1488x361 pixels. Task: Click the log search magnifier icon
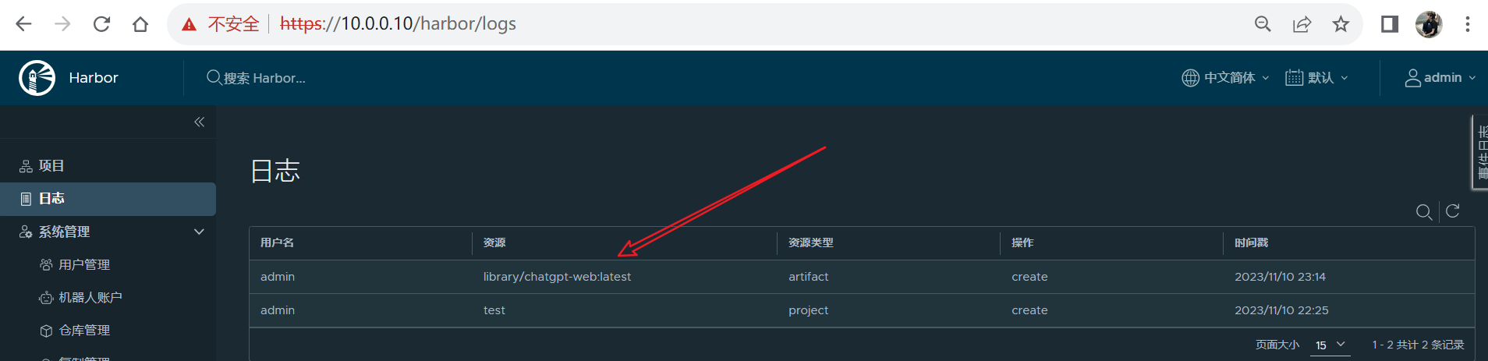(x=1423, y=212)
